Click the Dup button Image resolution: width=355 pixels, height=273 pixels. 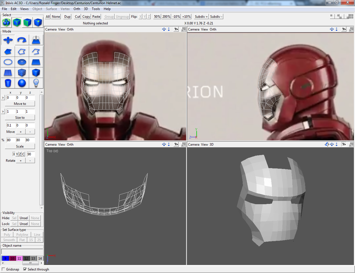pyautogui.click(x=67, y=17)
